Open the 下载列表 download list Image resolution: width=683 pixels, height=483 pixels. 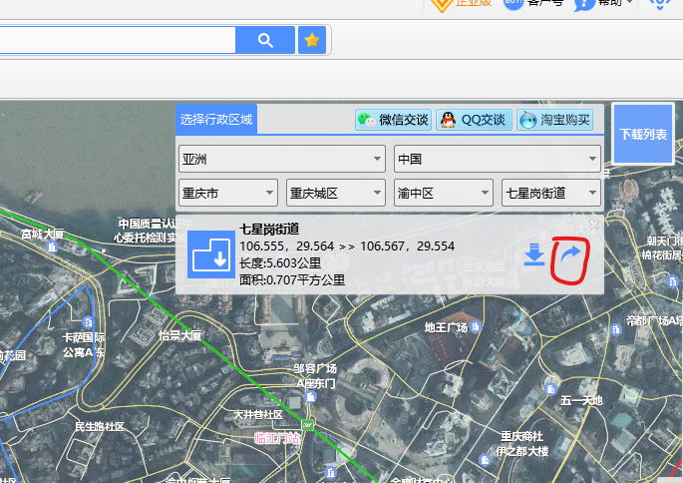[x=643, y=134]
